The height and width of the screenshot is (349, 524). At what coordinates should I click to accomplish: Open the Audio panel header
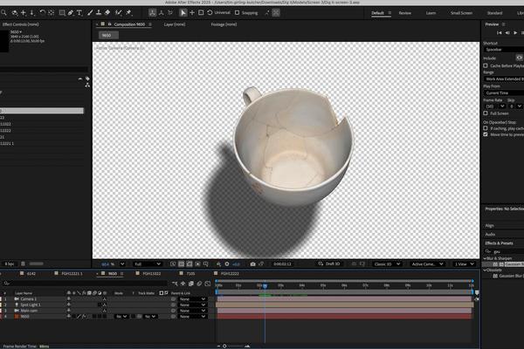[x=490, y=235]
